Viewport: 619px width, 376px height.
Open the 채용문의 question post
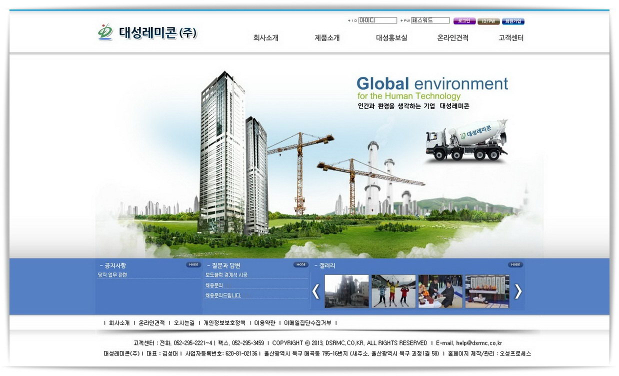pyautogui.click(x=214, y=285)
